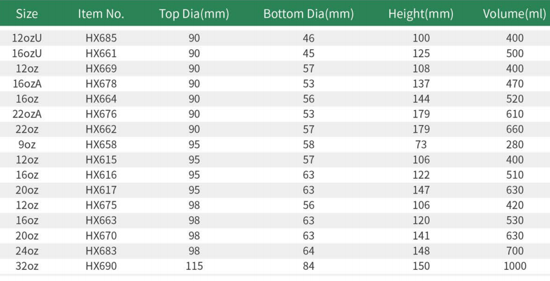The height and width of the screenshot is (281, 550).
Task: Click the Volume(ml) column header
Action: pyautogui.click(x=514, y=14)
